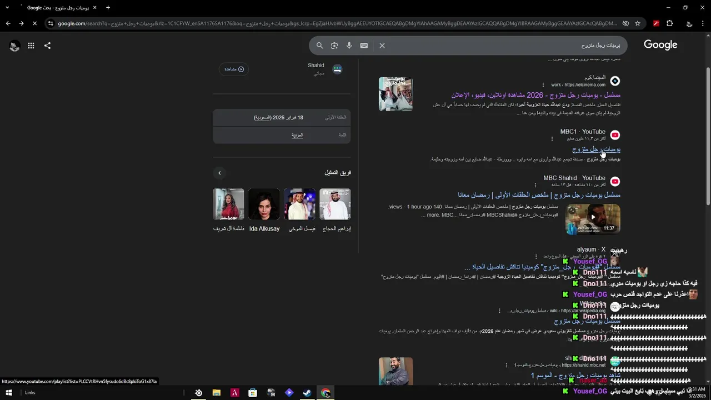Close the Google search tab
Screen dimensions: 711x400
point(94,8)
